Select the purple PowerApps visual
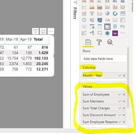The image size is (136, 134). tap(115, 33)
